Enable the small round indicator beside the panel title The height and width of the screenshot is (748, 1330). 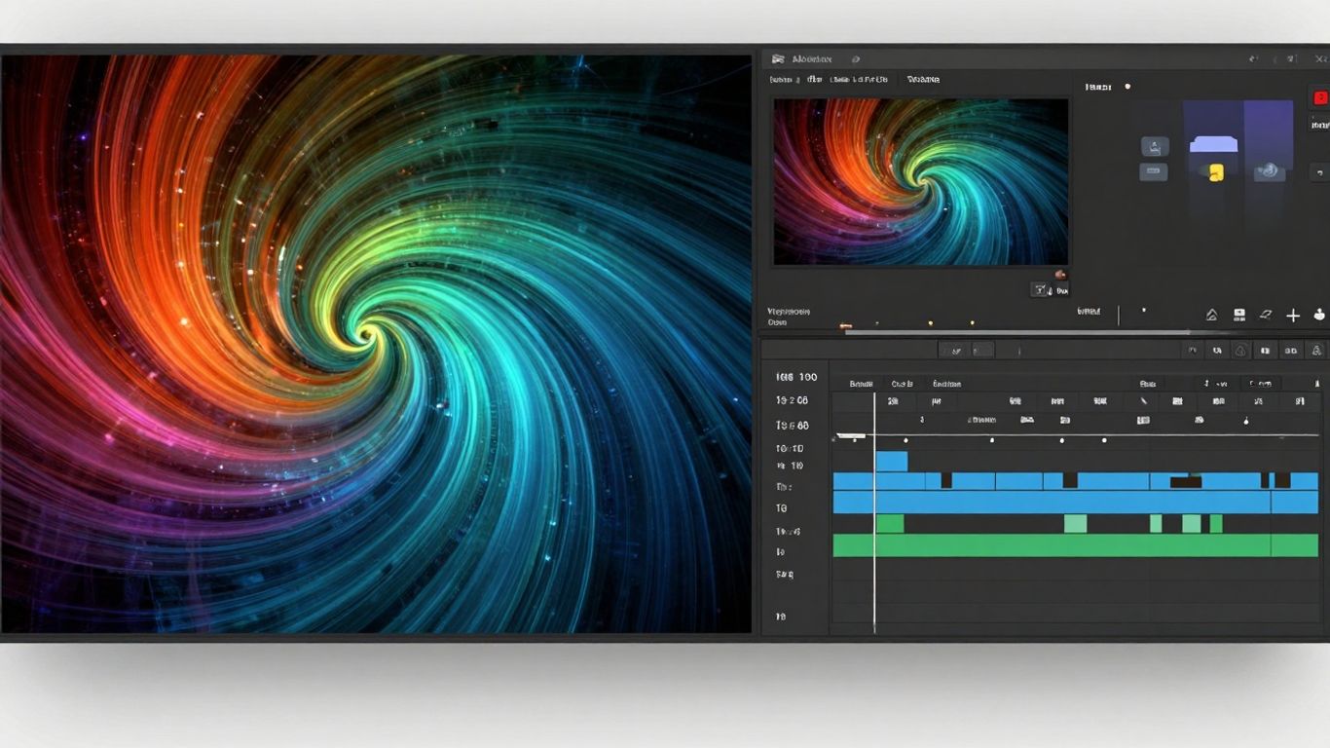pyautogui.click(x=1127, y=87)
